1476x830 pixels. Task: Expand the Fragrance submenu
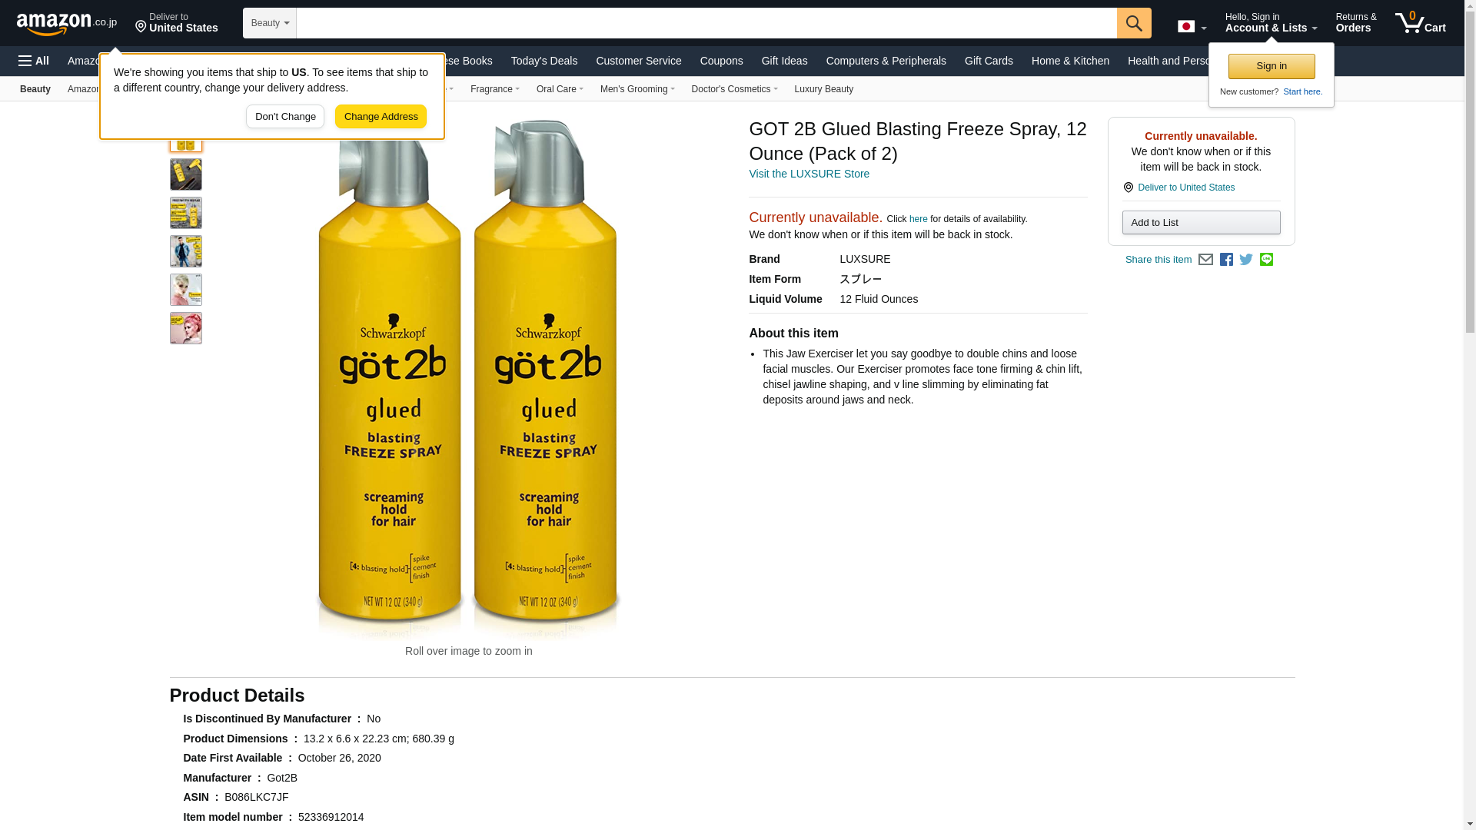click(494, 89)
